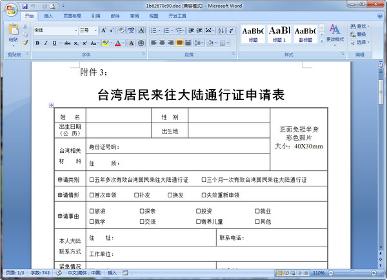Click the show paragraph marks icon
Viewport: 387px width, 280px height.
coord(231,30)
